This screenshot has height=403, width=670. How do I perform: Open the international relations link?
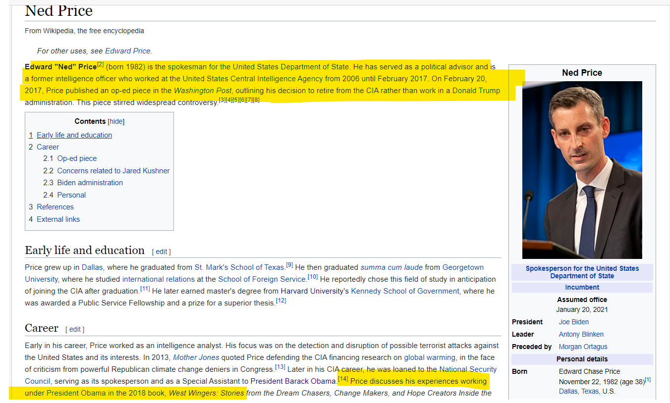tap(159, 279)
